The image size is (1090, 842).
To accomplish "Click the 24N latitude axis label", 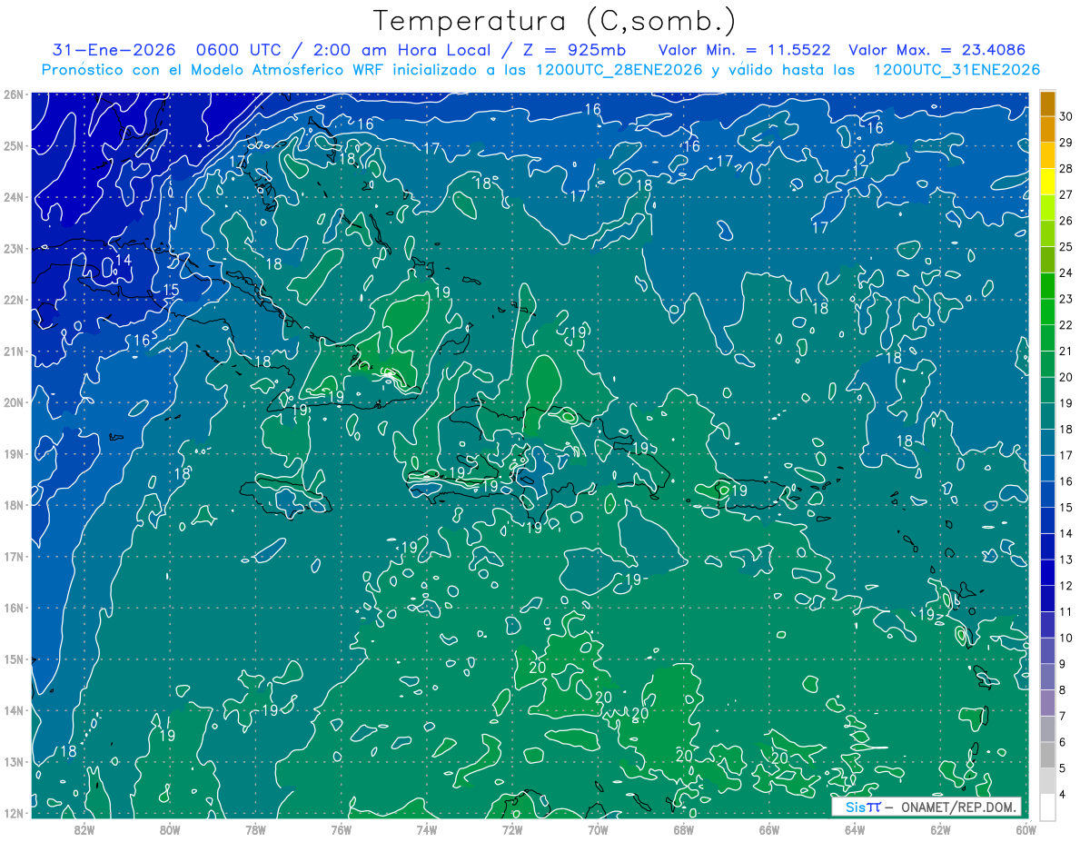I will click(14, 197).
